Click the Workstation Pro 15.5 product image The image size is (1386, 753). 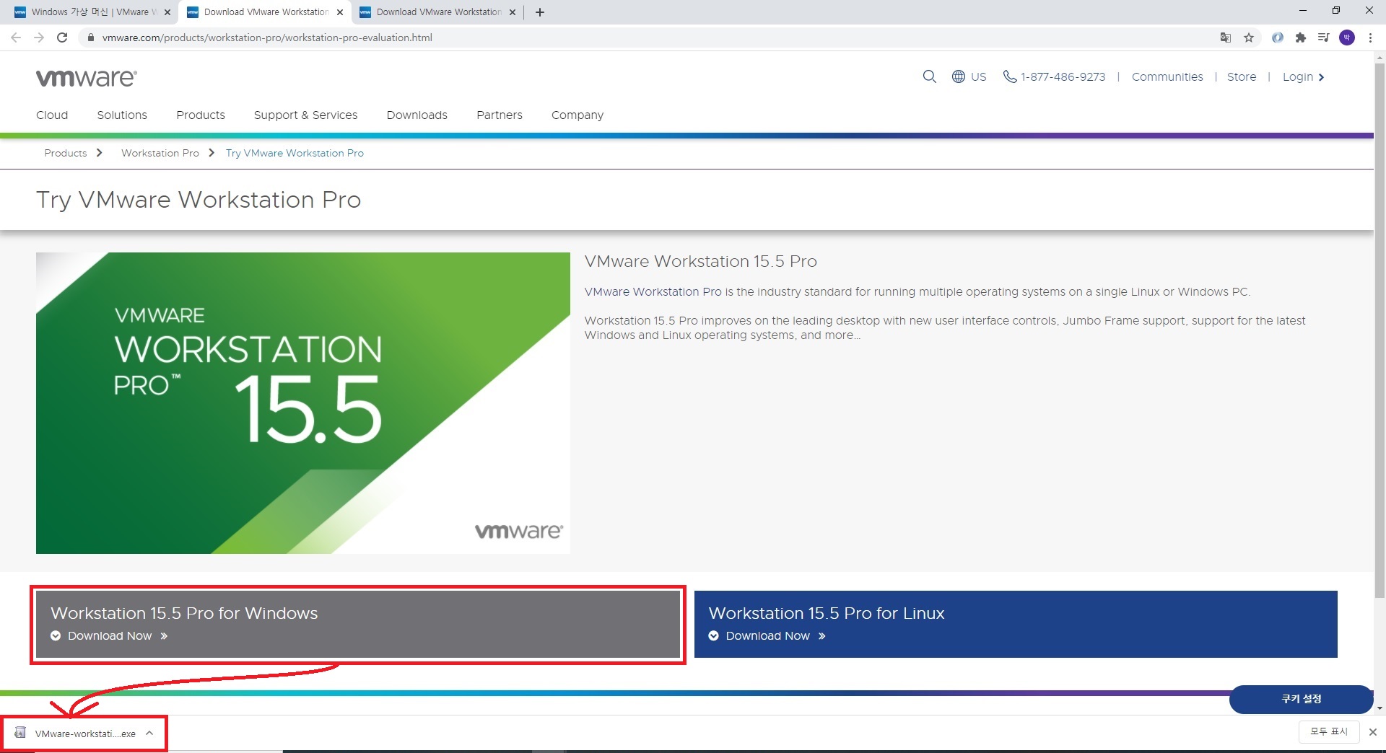[303, 403]
